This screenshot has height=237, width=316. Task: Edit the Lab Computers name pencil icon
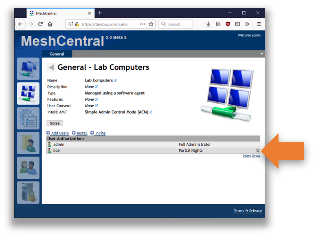tap(116, 80)
